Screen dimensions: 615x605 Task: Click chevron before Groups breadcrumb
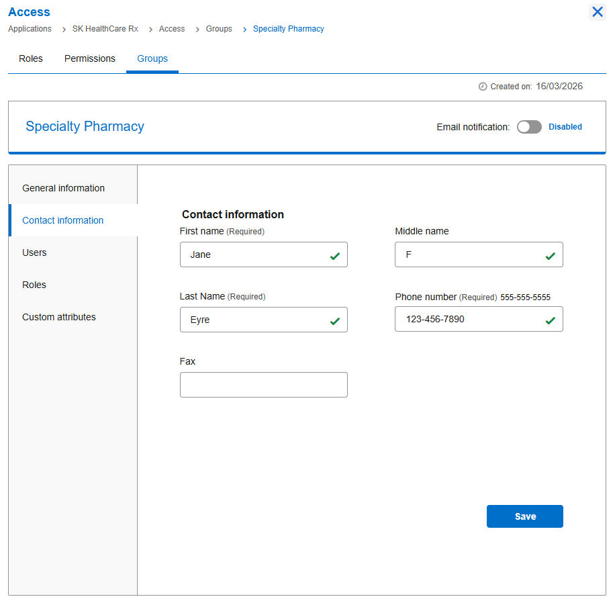click(x=197, y=30)
